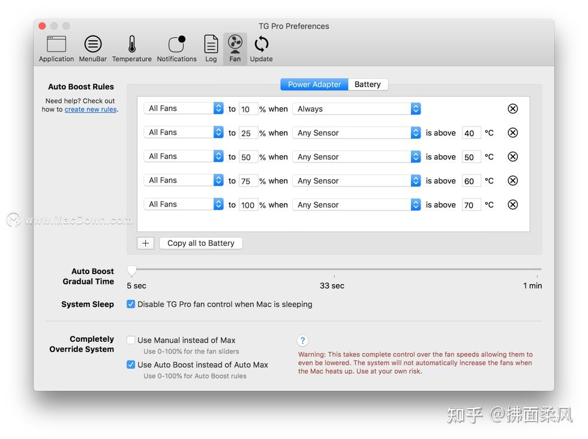This screenshot has height=439, width=588.
Task: Click the temperature field showing 60
Action: pos(472,181)
